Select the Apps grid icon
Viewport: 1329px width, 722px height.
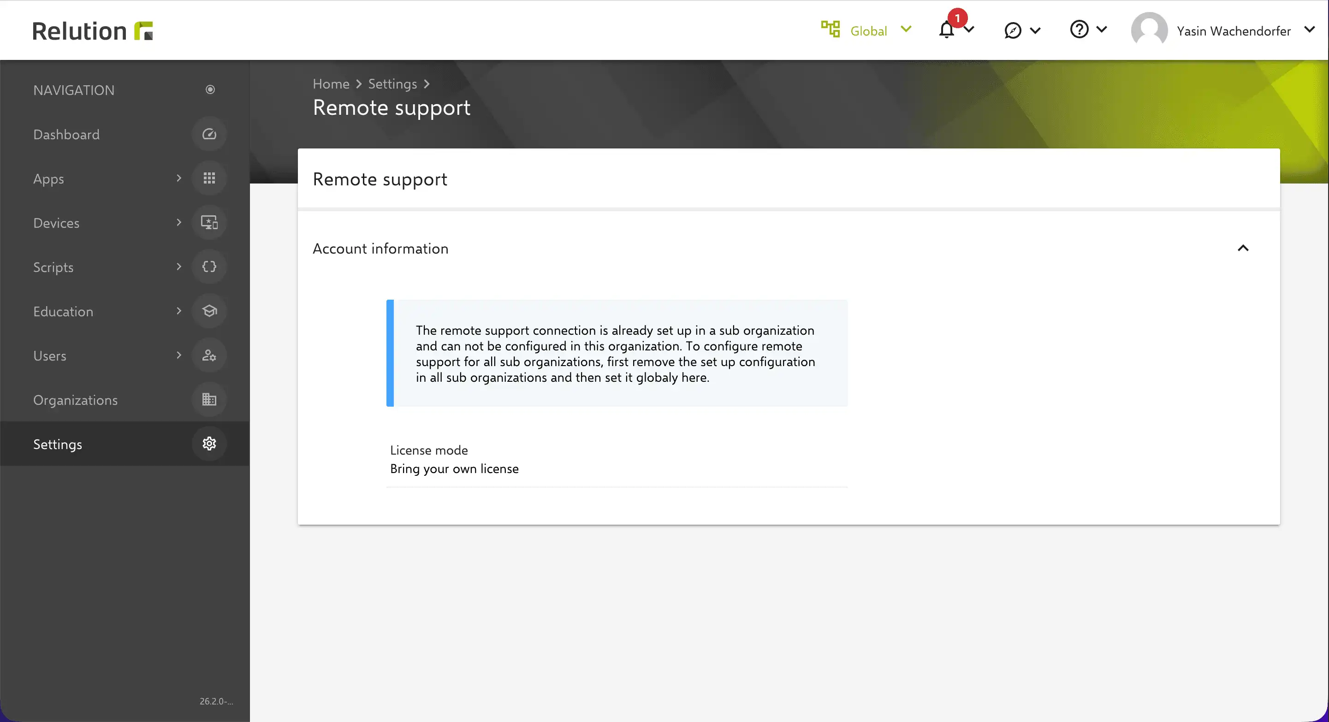coord(209,178)
